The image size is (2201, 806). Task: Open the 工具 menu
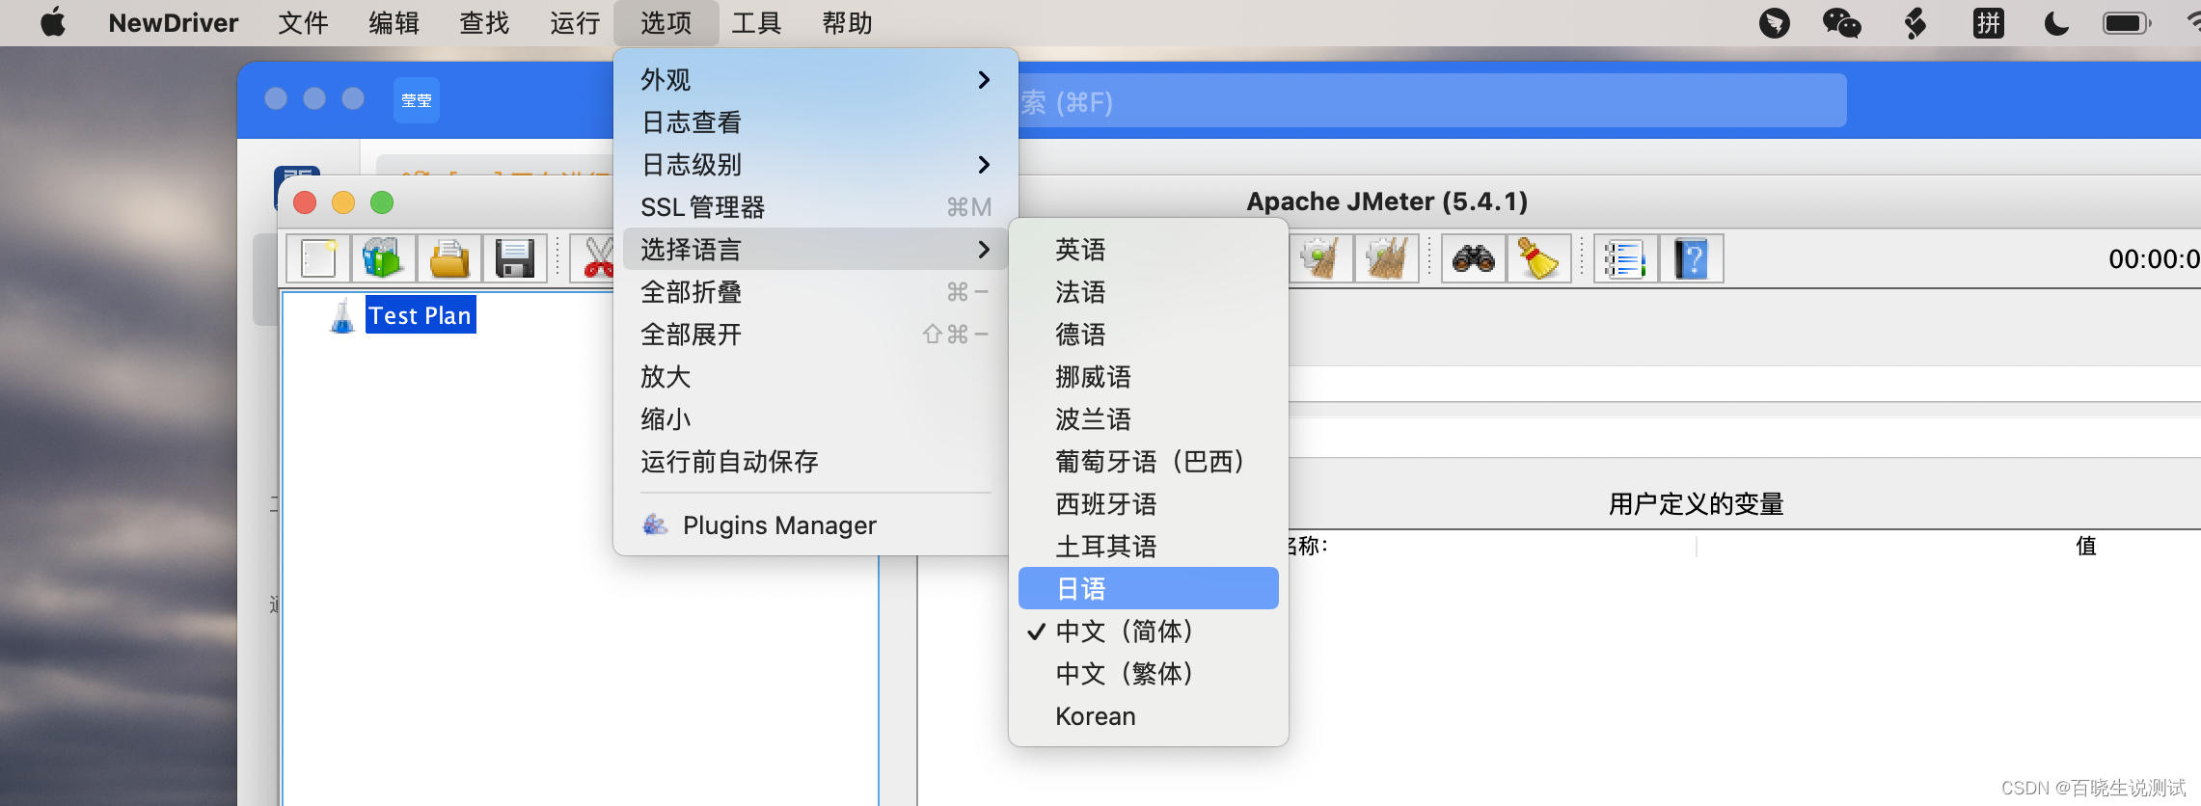point(756,22)
